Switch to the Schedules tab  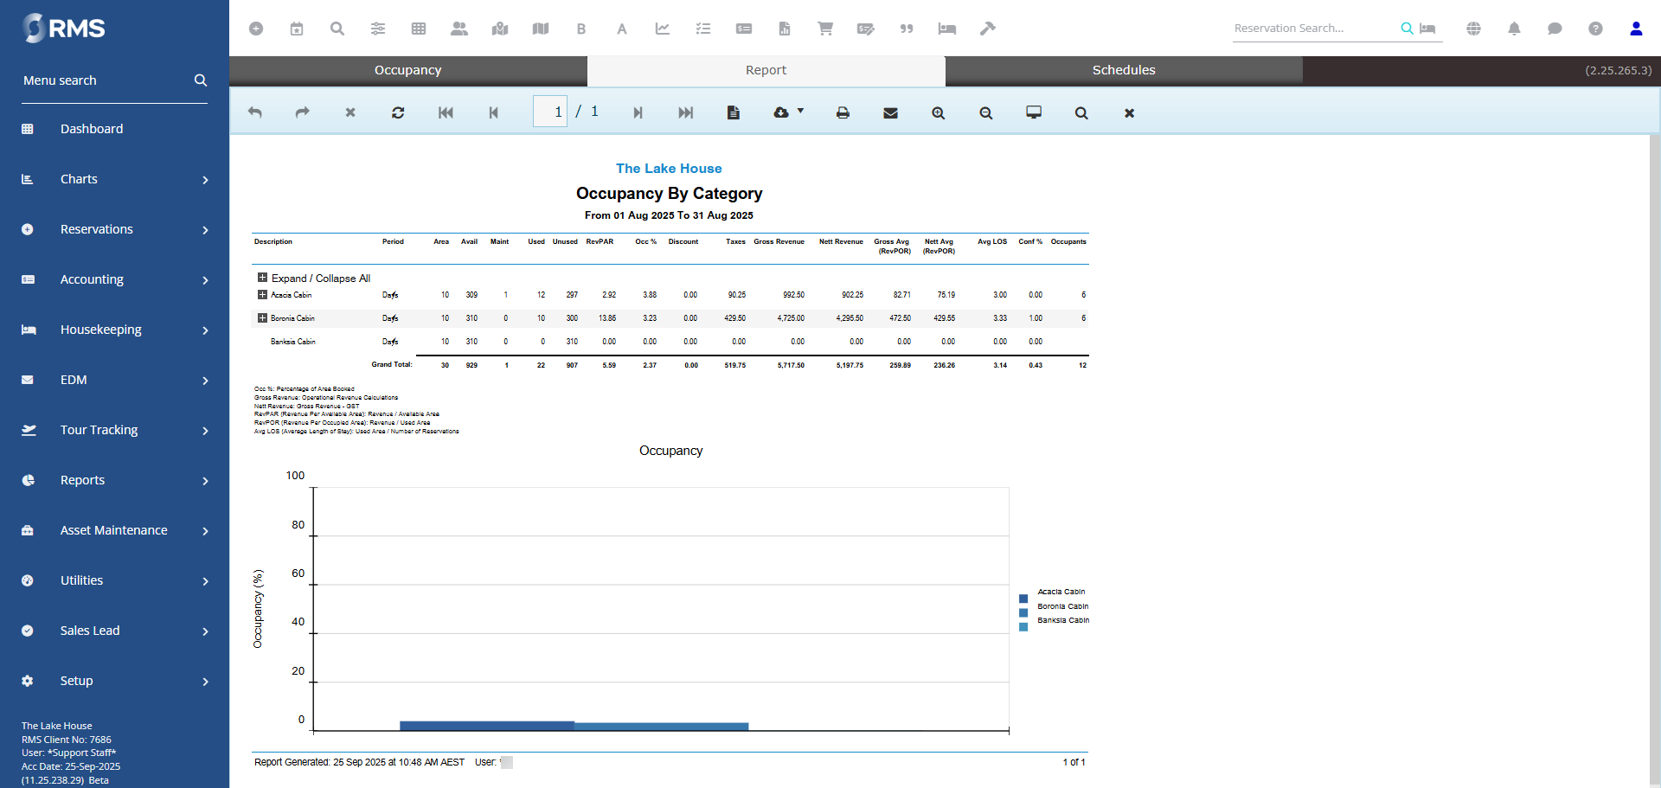(1124, 71)
